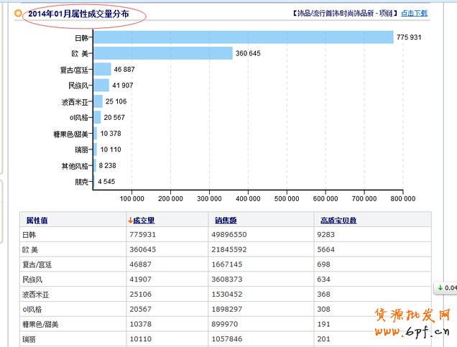Image resolution: width=457 pixels, height=347 pixels.
Task: Select the 欧美 bar in the chart
Action: pos(163,53)
